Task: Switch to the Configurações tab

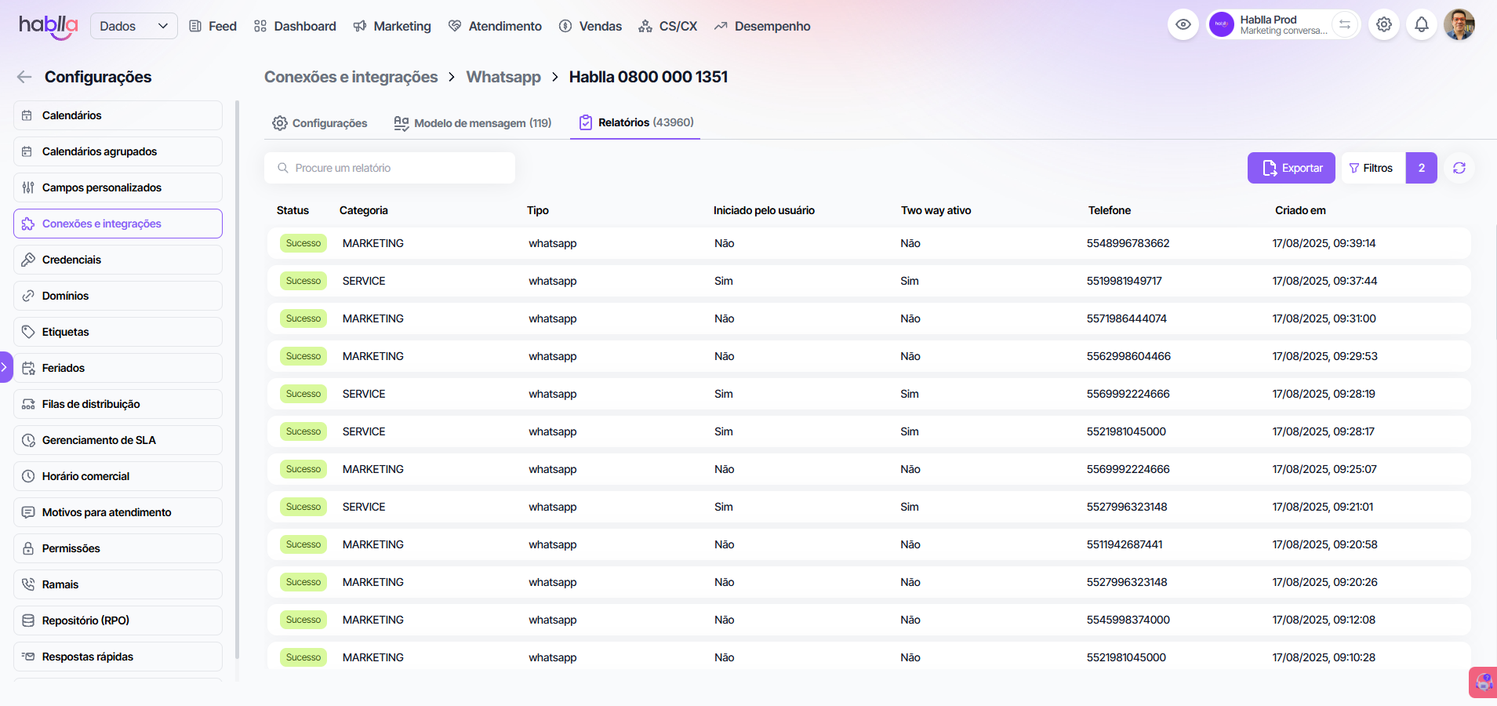Action: (x=320, y=123)
